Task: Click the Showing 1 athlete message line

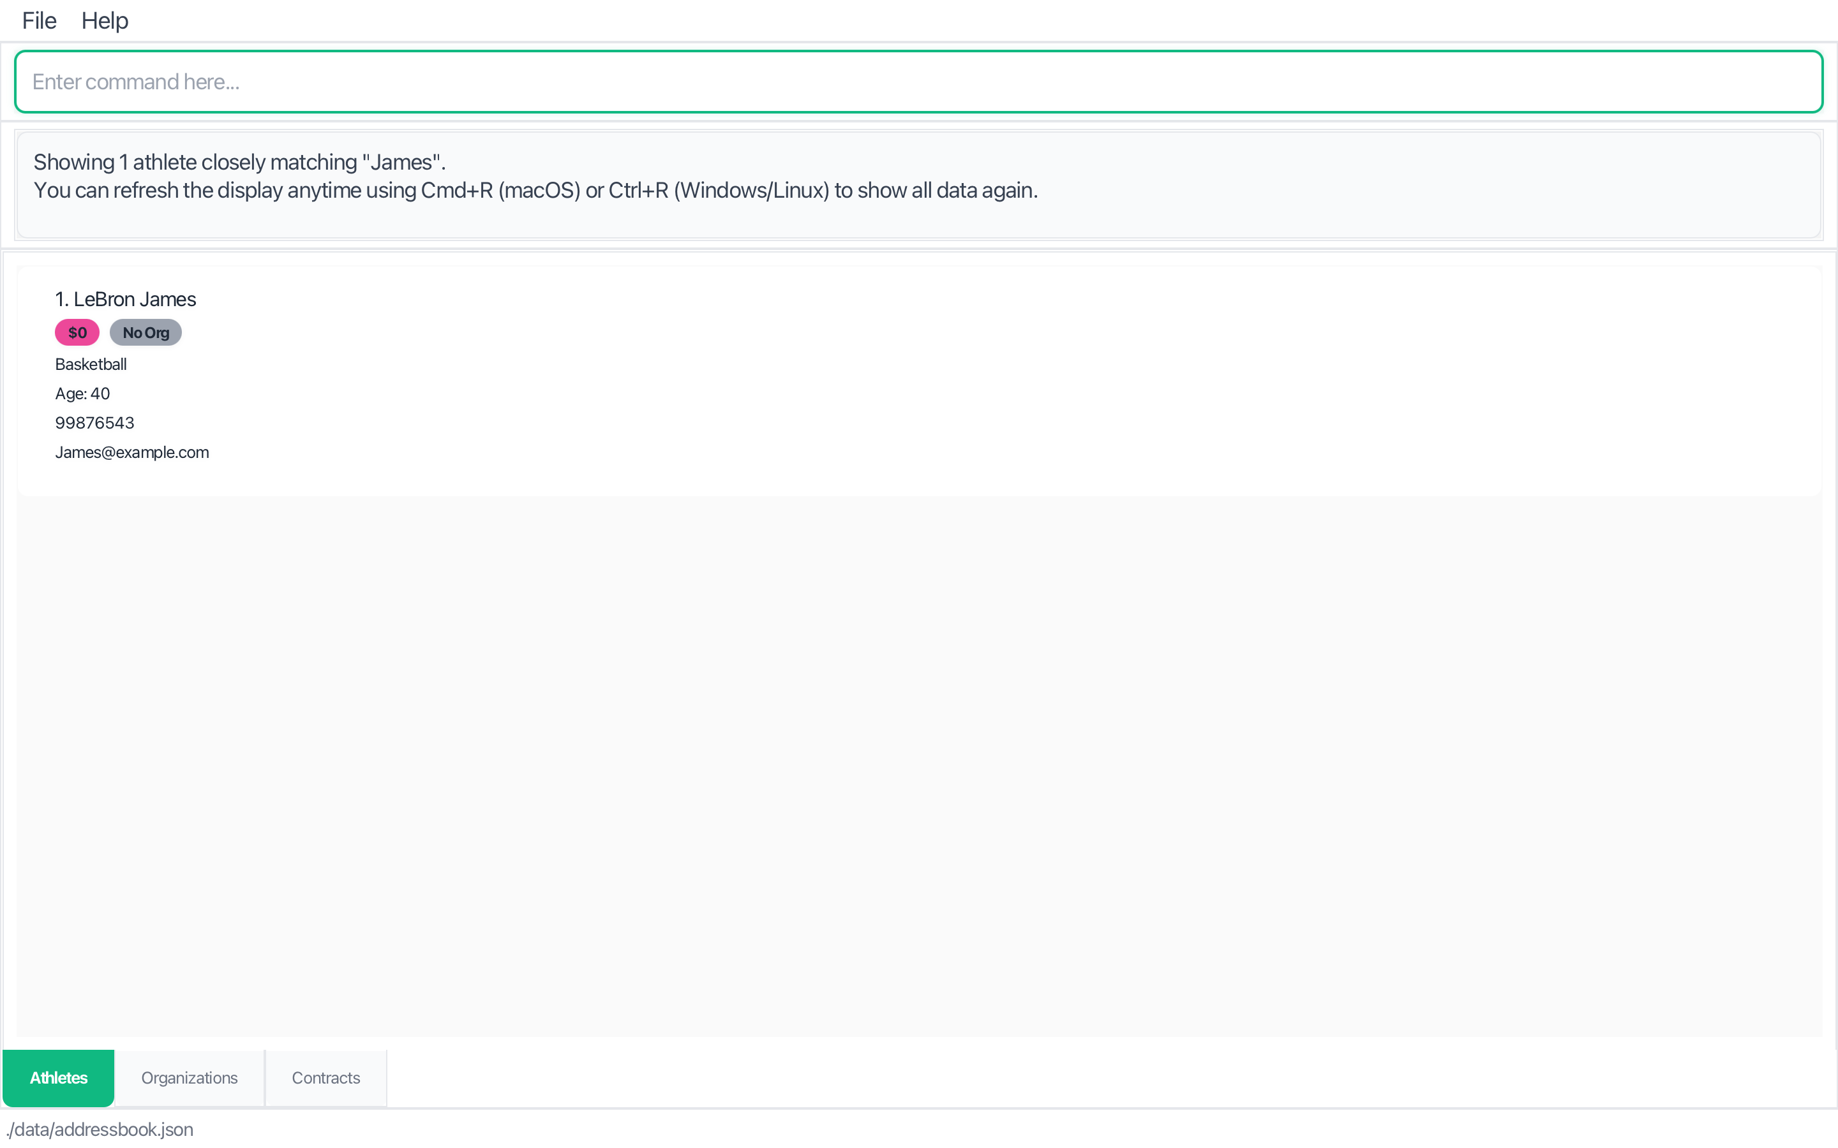Action: coord(239,163)
